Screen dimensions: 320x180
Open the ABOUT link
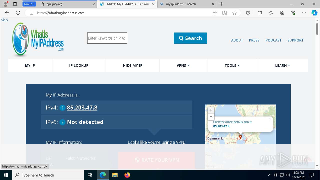click(x=237, y=40)
